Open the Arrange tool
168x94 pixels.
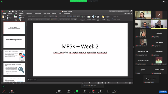103,17
